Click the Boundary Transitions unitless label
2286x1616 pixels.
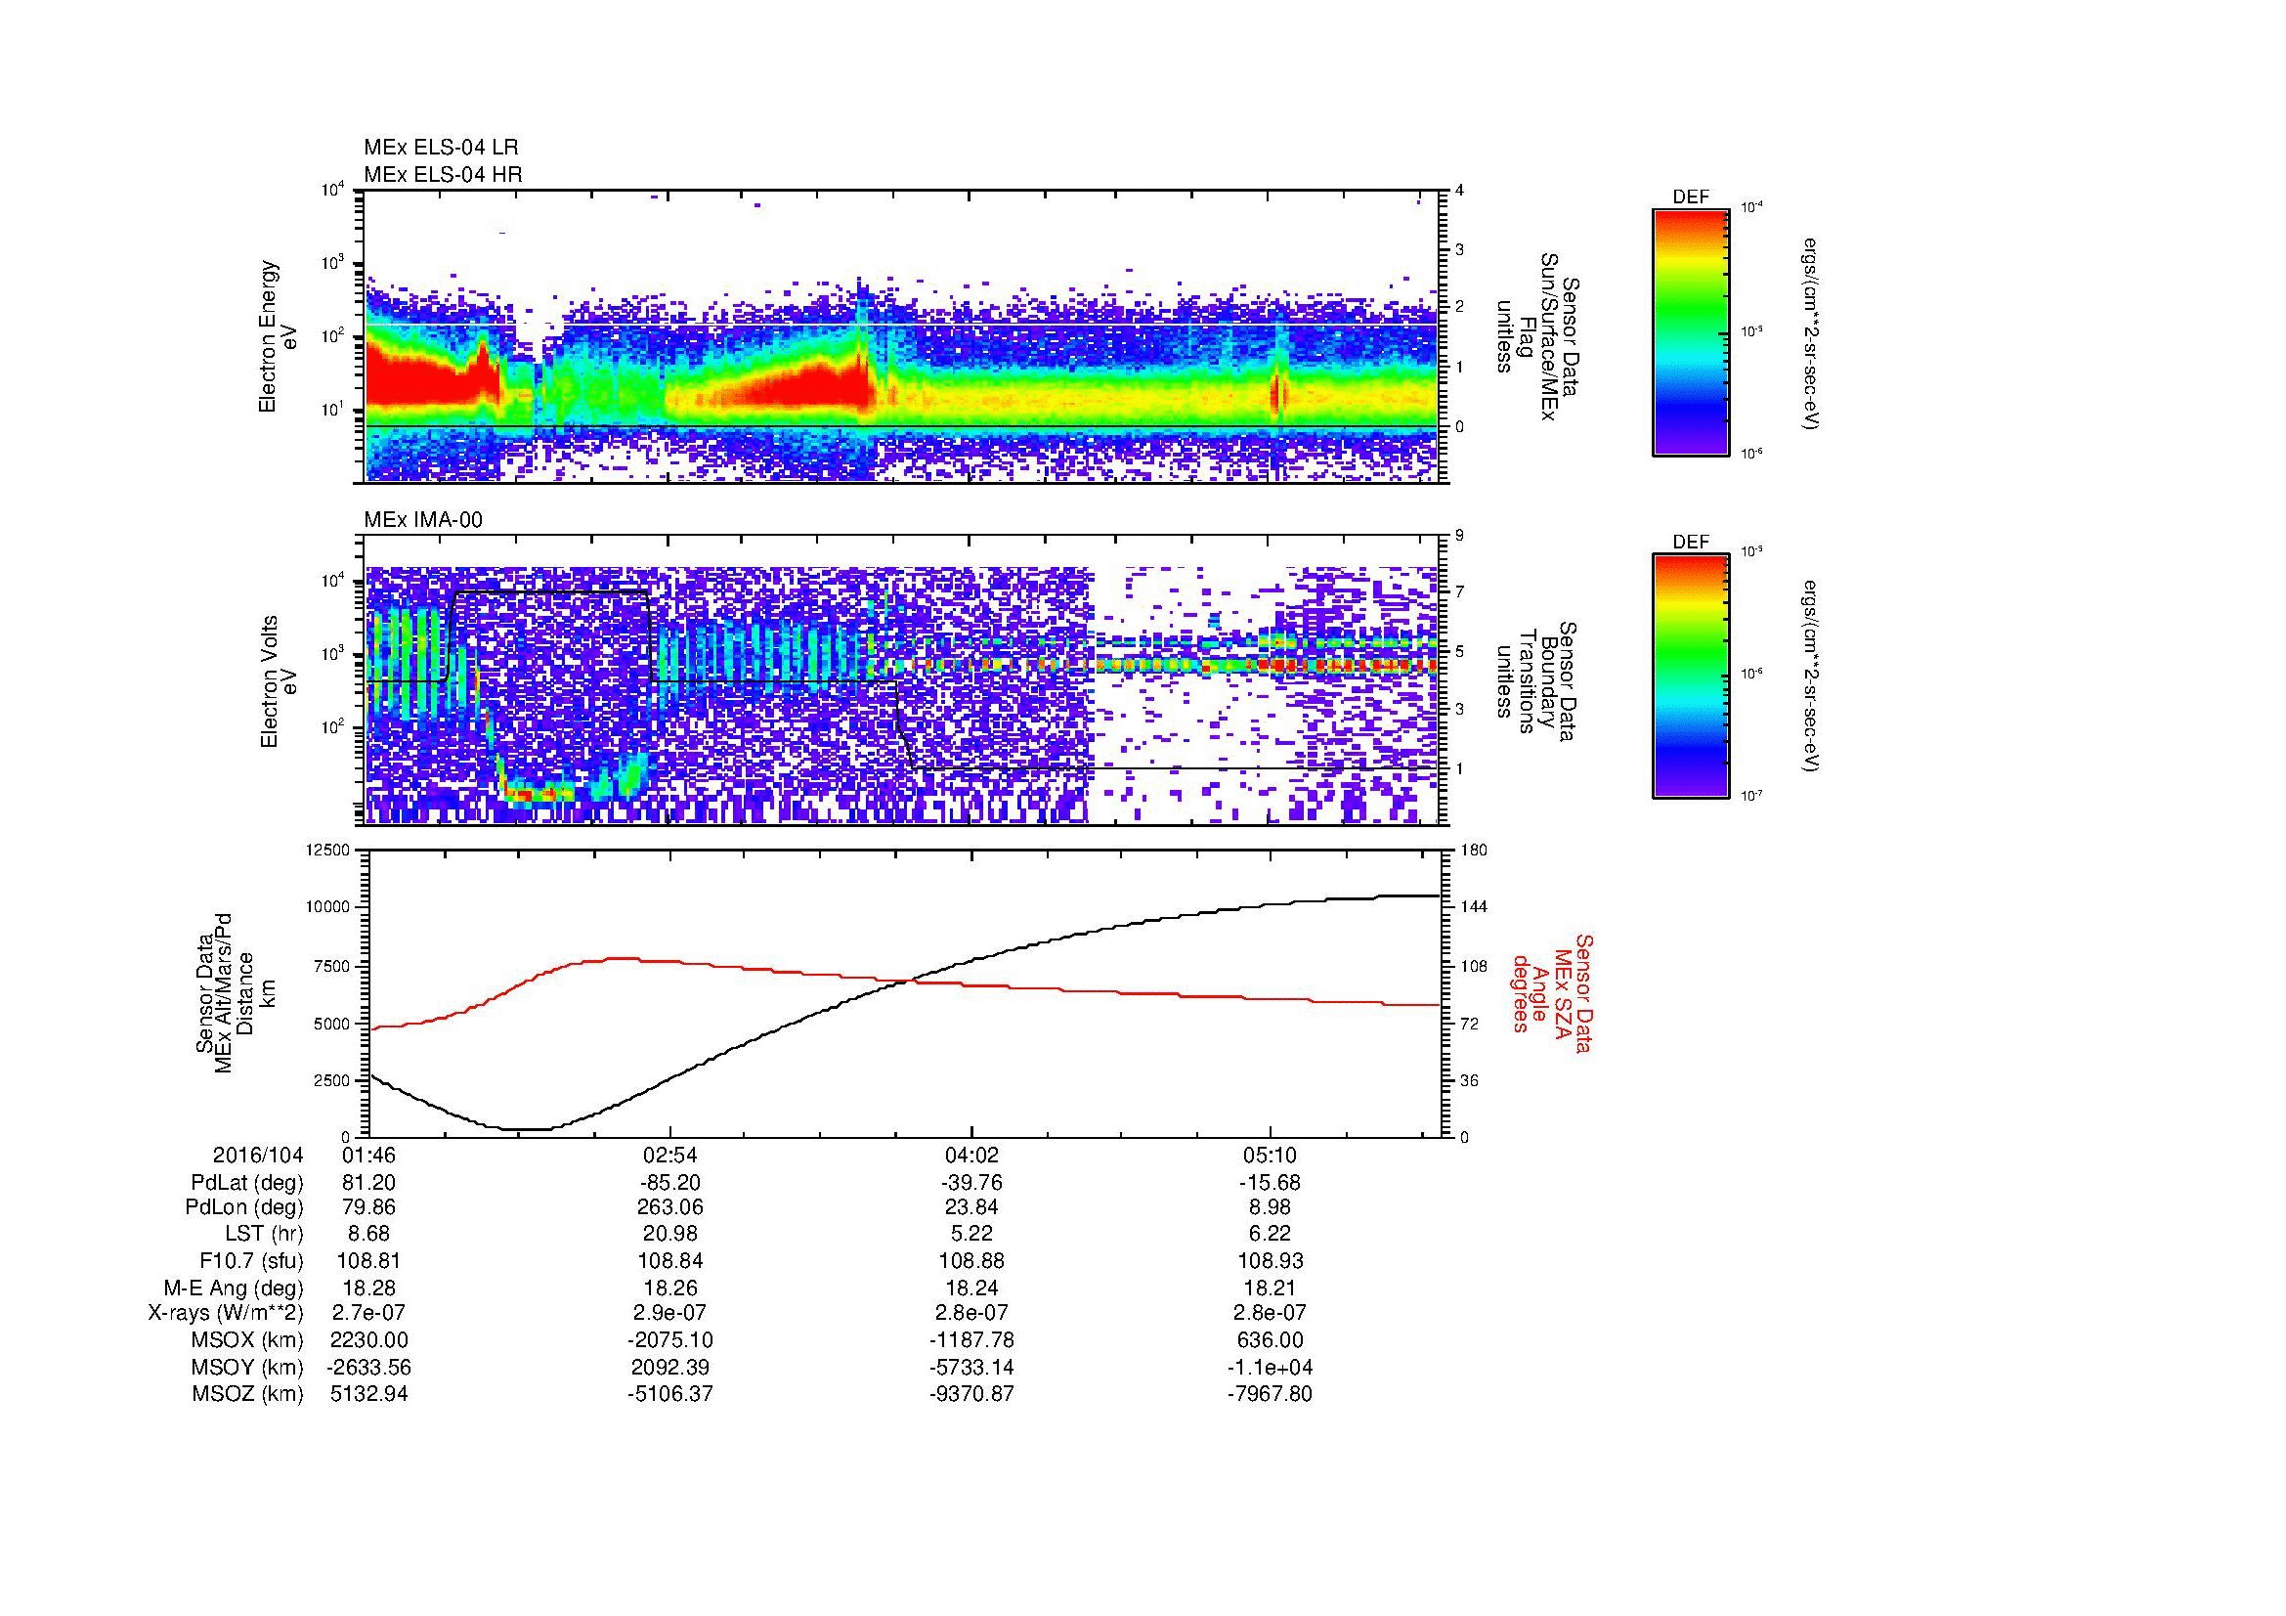point(1539,680)
